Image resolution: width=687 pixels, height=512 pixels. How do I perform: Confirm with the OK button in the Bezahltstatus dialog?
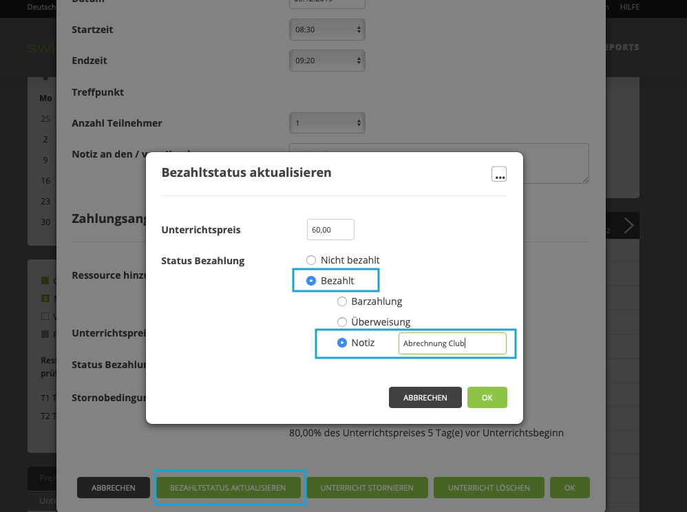pos(487,398)
